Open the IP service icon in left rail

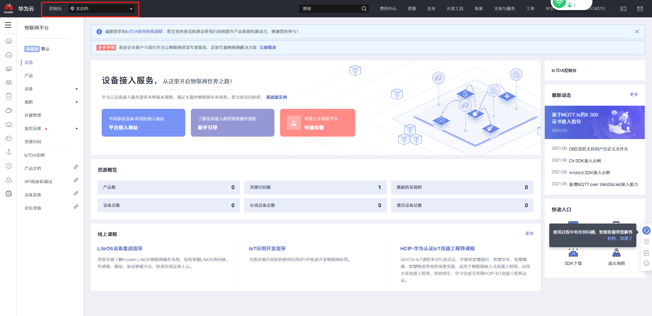[x=9, y=166]
